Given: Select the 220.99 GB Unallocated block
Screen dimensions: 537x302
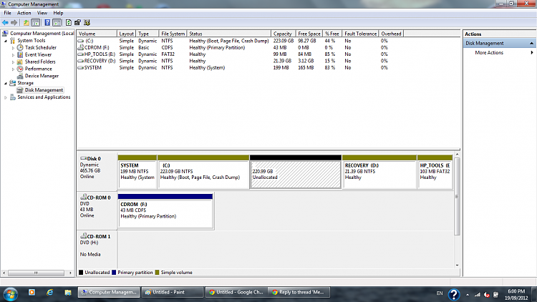Looking at the screenshot, I should [296, 172].
